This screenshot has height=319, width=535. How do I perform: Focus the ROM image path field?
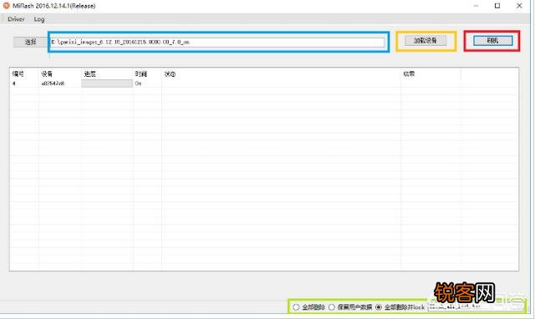(217, 42)
